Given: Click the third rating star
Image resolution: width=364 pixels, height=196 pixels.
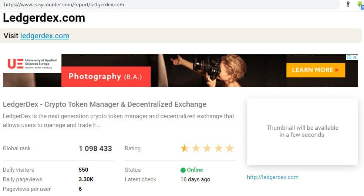Looking at the screenshot, I should pyautogui.click(x=207, y=148).
